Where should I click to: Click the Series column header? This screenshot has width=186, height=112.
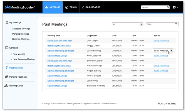click(157, 35)
